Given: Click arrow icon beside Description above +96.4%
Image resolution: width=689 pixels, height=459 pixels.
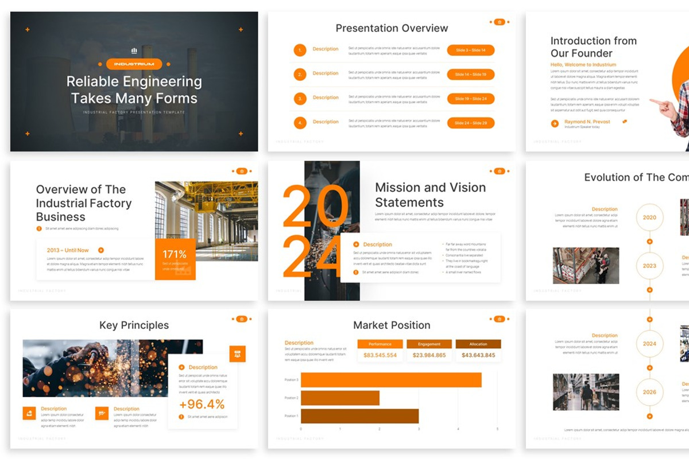Looking at the screenshot, I should pyautogui.click(x=181, y=367).
